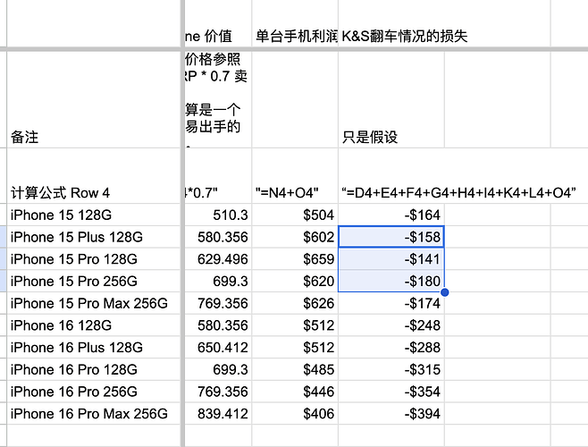Select the 只是假设 note cell
The width and height of the screenshot is (588, 447).
[391, 138]
